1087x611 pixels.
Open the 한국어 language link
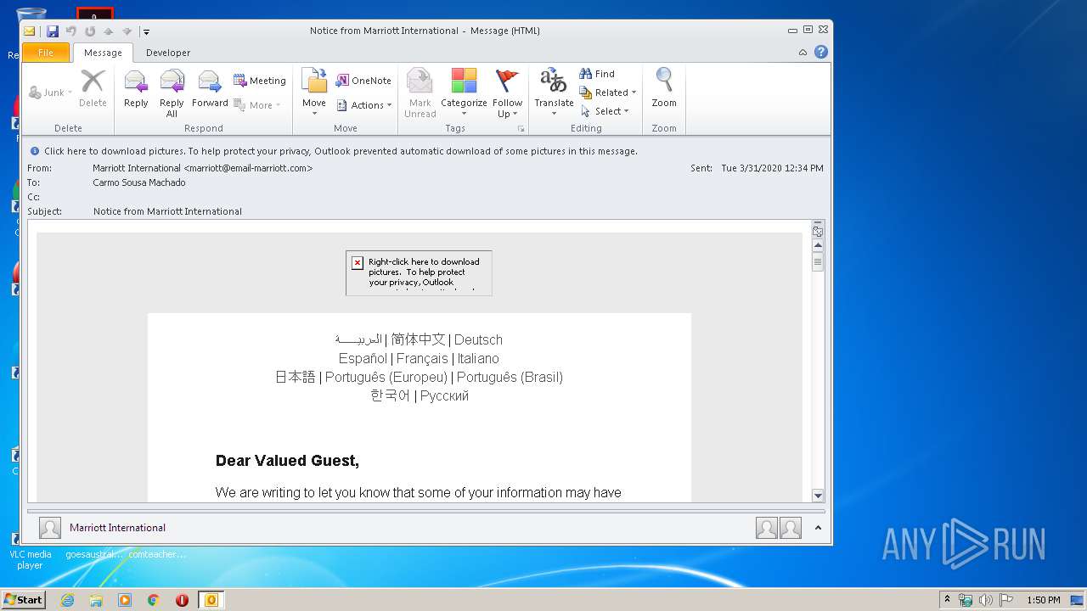click(x=391, y=395)
